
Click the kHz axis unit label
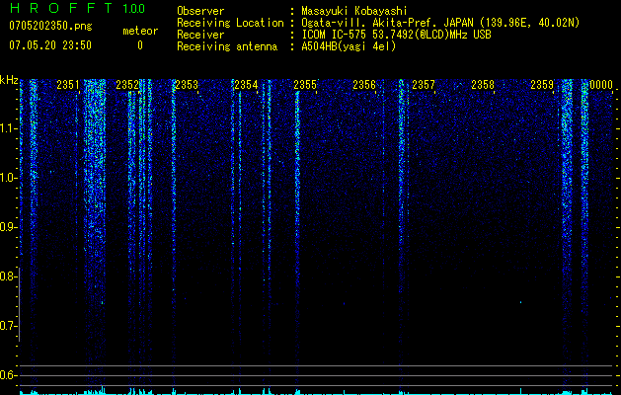9,80
